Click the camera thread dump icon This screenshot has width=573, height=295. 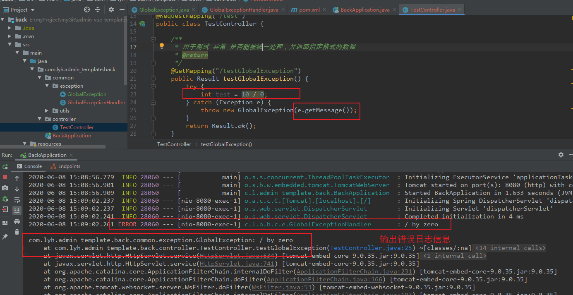pyautogui.click(x=5, y=188)
